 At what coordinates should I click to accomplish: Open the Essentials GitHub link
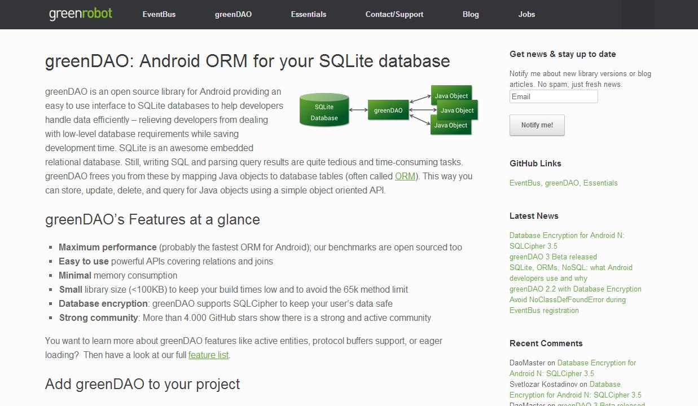point(600,183)
